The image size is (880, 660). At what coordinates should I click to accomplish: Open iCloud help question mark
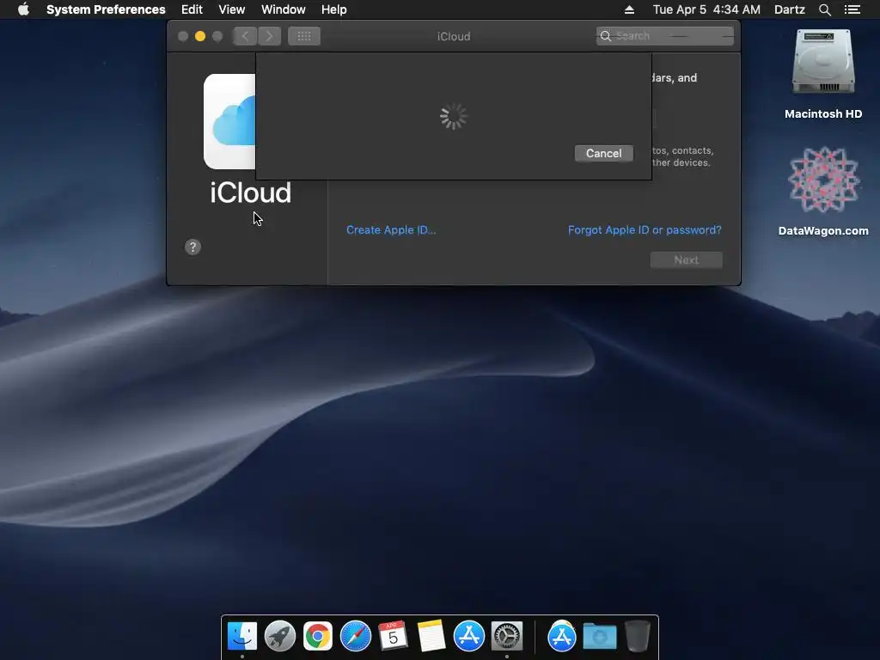[x=192, y=247]
